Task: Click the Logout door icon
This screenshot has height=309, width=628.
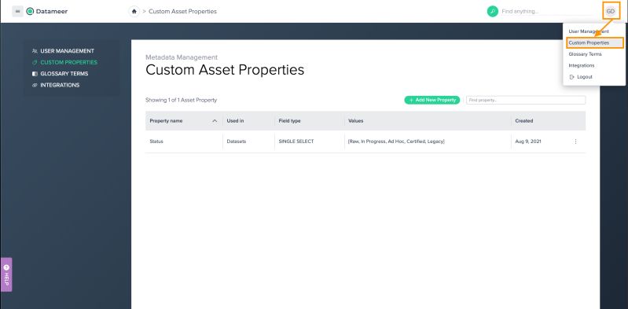Action: [x=571, y=77]
